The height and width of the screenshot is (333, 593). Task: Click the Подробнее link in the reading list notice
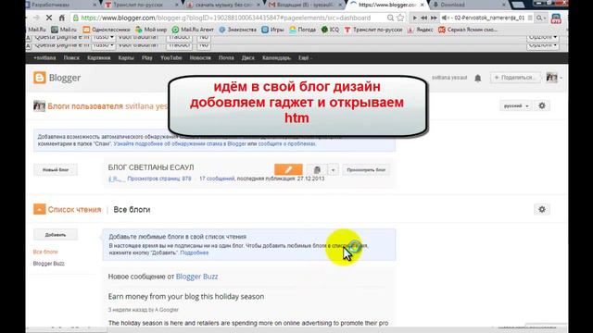pos(195,253)
